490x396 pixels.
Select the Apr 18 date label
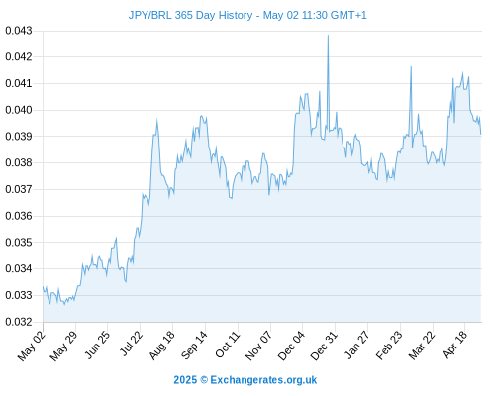pos(454,345)
